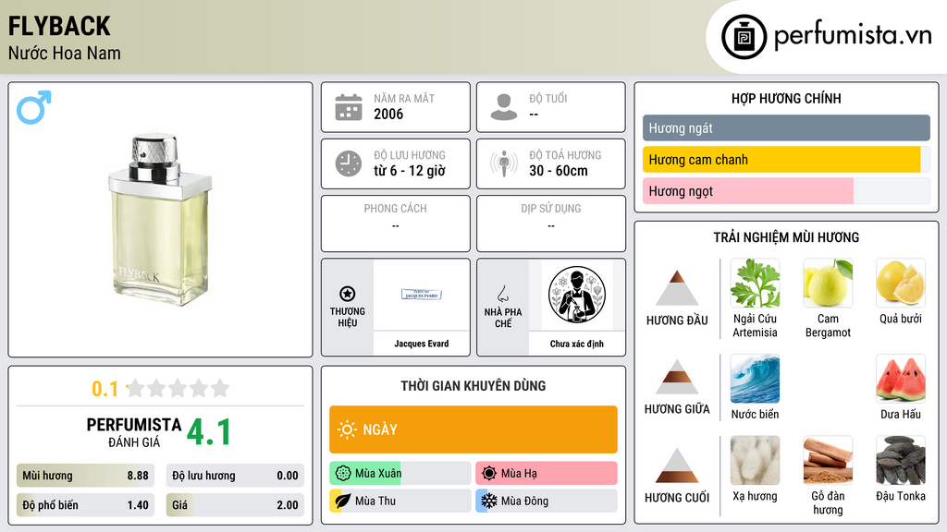The image size is (947, 532).
Task: Click the Giá 2.00 score bar
Action: [235, 505]
